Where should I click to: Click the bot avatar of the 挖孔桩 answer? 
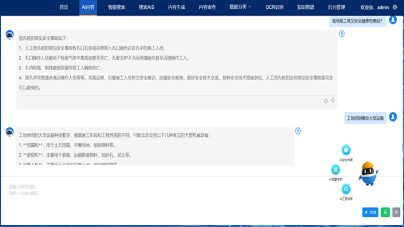pyautogui.click(x=10, y=35)
